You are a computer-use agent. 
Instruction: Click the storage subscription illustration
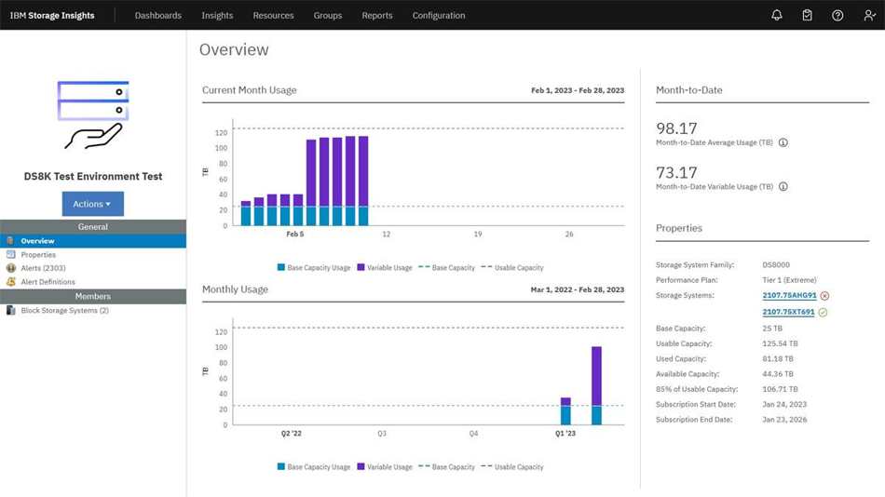(93, 115)
